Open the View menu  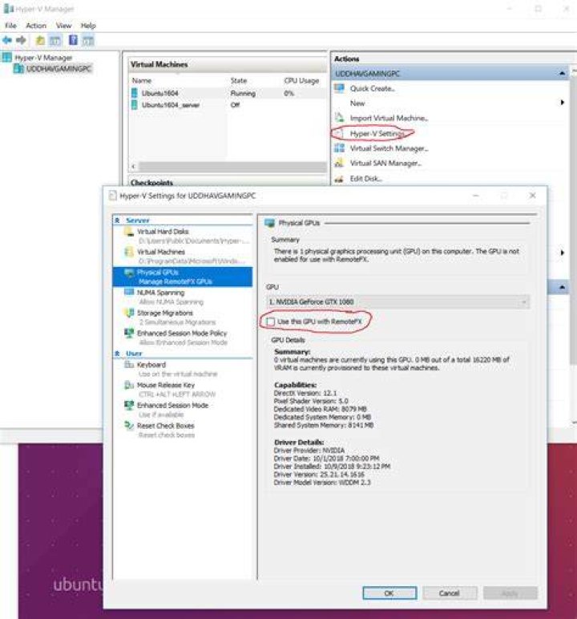point(63,26)
